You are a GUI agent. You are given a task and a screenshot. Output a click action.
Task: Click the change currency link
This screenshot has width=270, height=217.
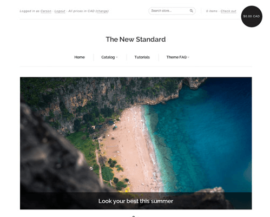pos(102,11)
